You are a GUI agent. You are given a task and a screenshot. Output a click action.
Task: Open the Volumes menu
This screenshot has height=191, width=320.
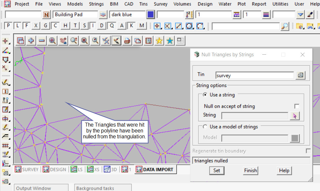(x=182, y=4)
